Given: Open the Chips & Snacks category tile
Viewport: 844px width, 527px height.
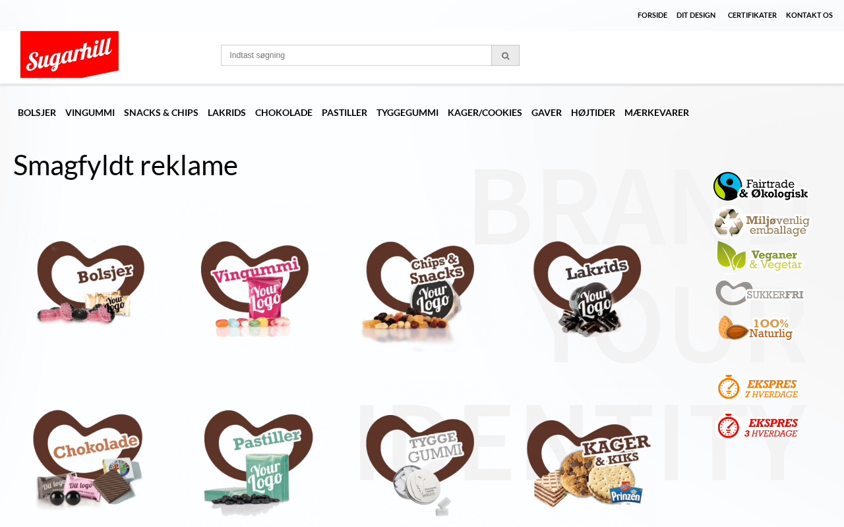Looking at the screenshot, I should pyautogui.click(x=418, y=294).
